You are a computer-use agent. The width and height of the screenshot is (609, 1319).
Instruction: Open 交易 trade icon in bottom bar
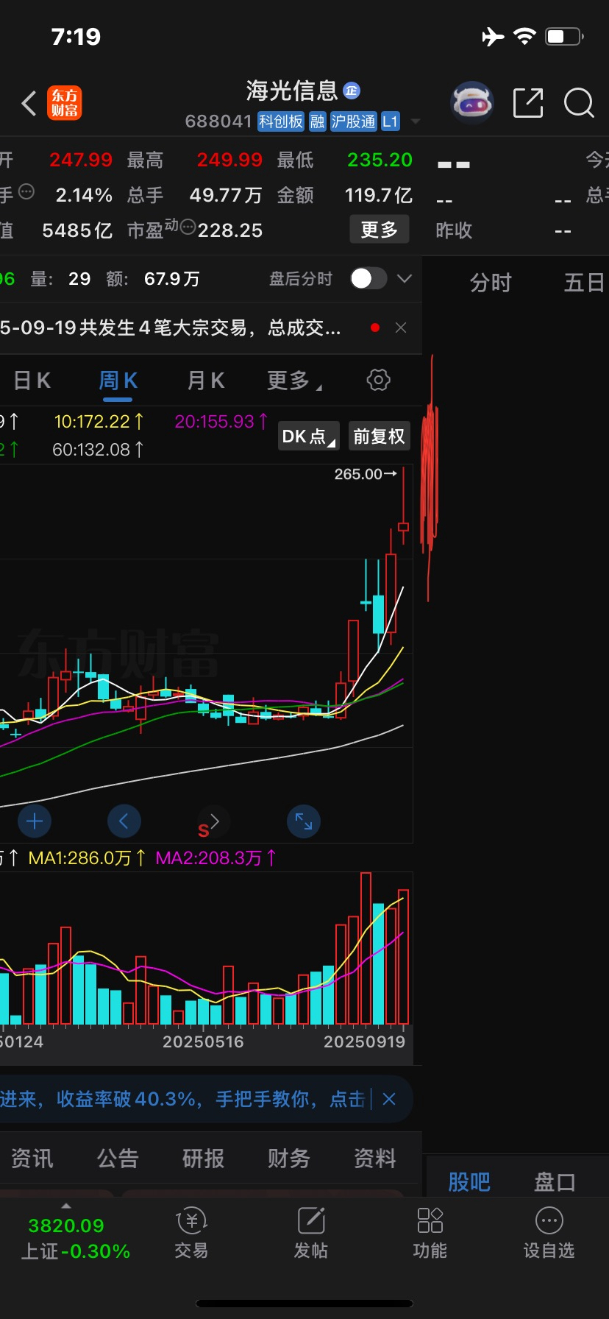[x=191, y=1221]
